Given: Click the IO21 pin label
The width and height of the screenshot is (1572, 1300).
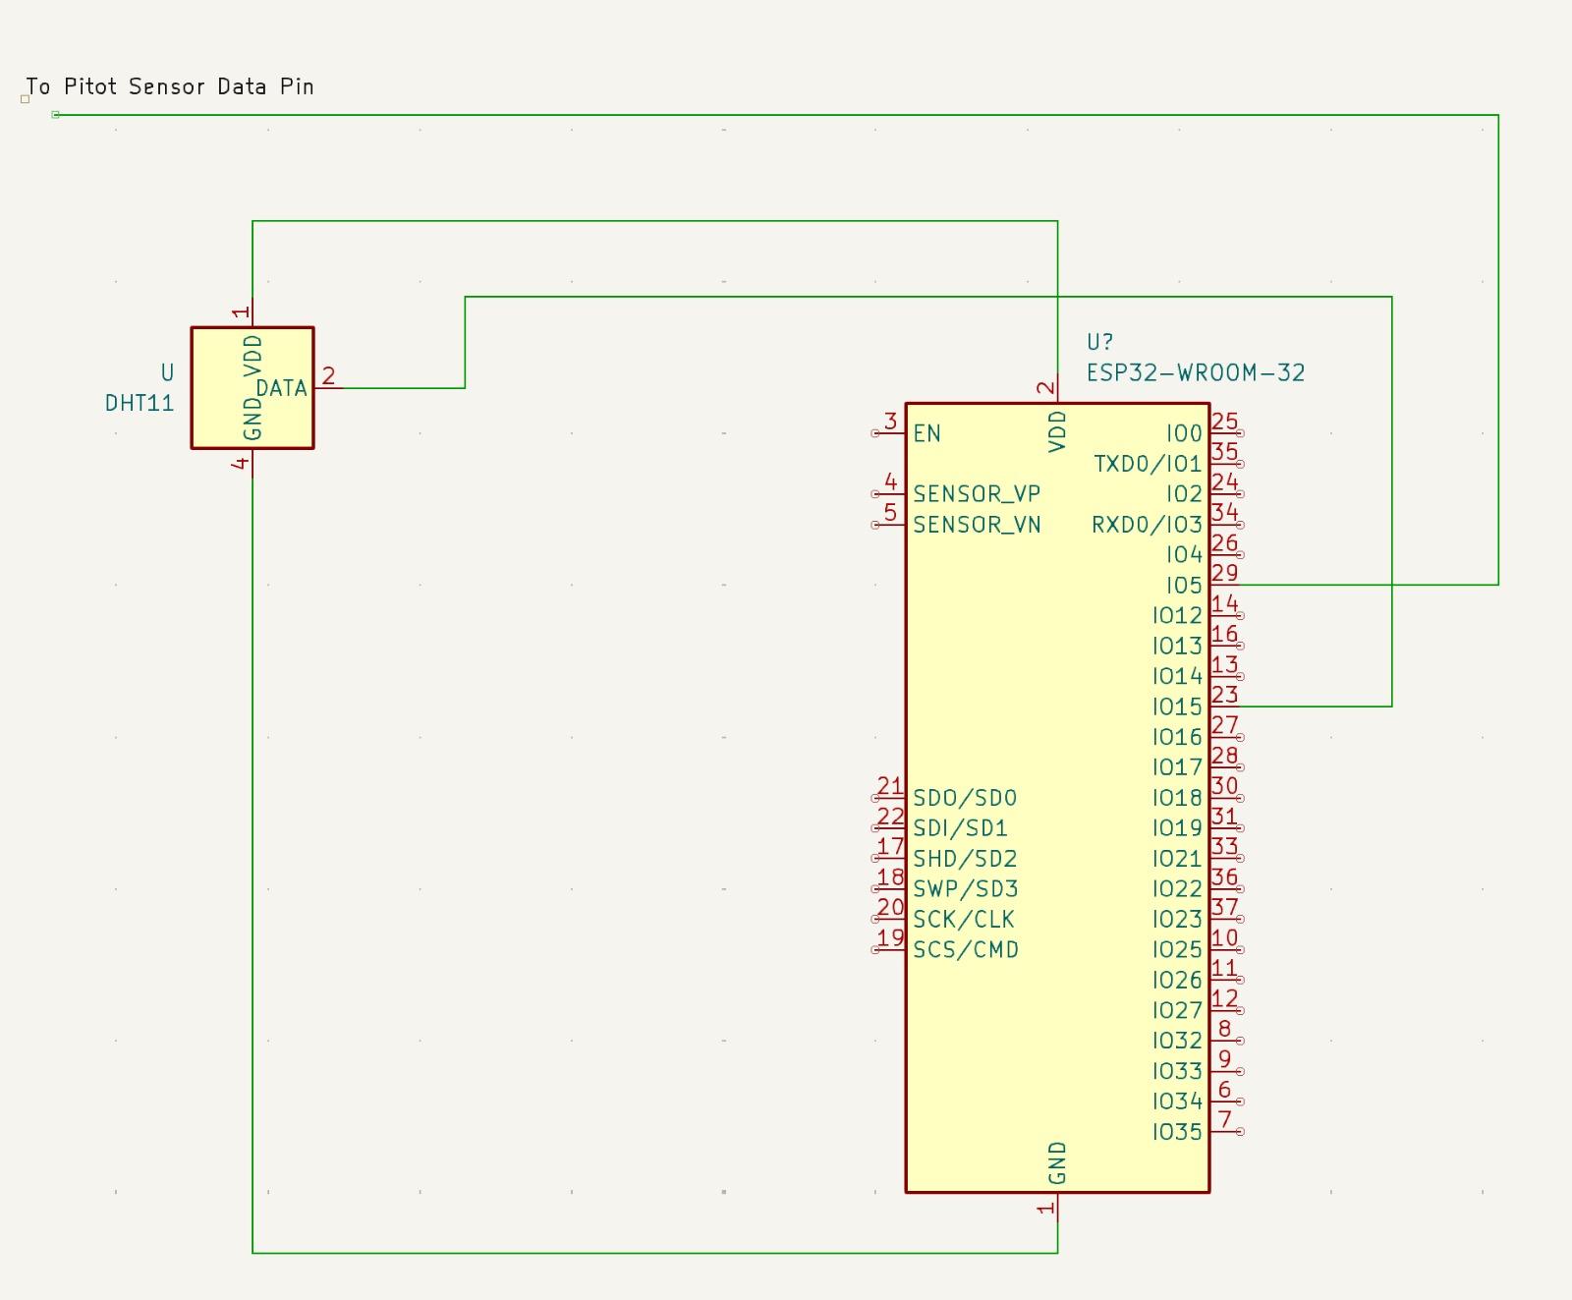Looking at the screenshot, I should click(1177, 859).
